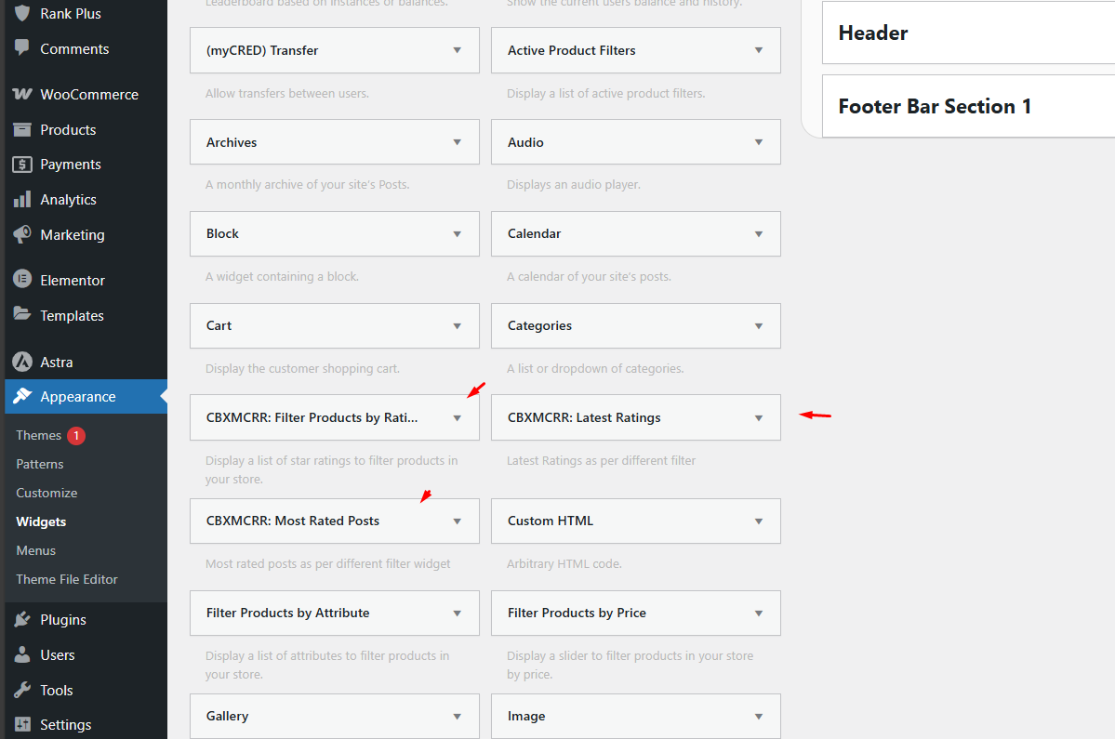This screenshot has height=739, width=1115.
Task: Click the Plugins plug icon
Action: (x=22, y=620)
